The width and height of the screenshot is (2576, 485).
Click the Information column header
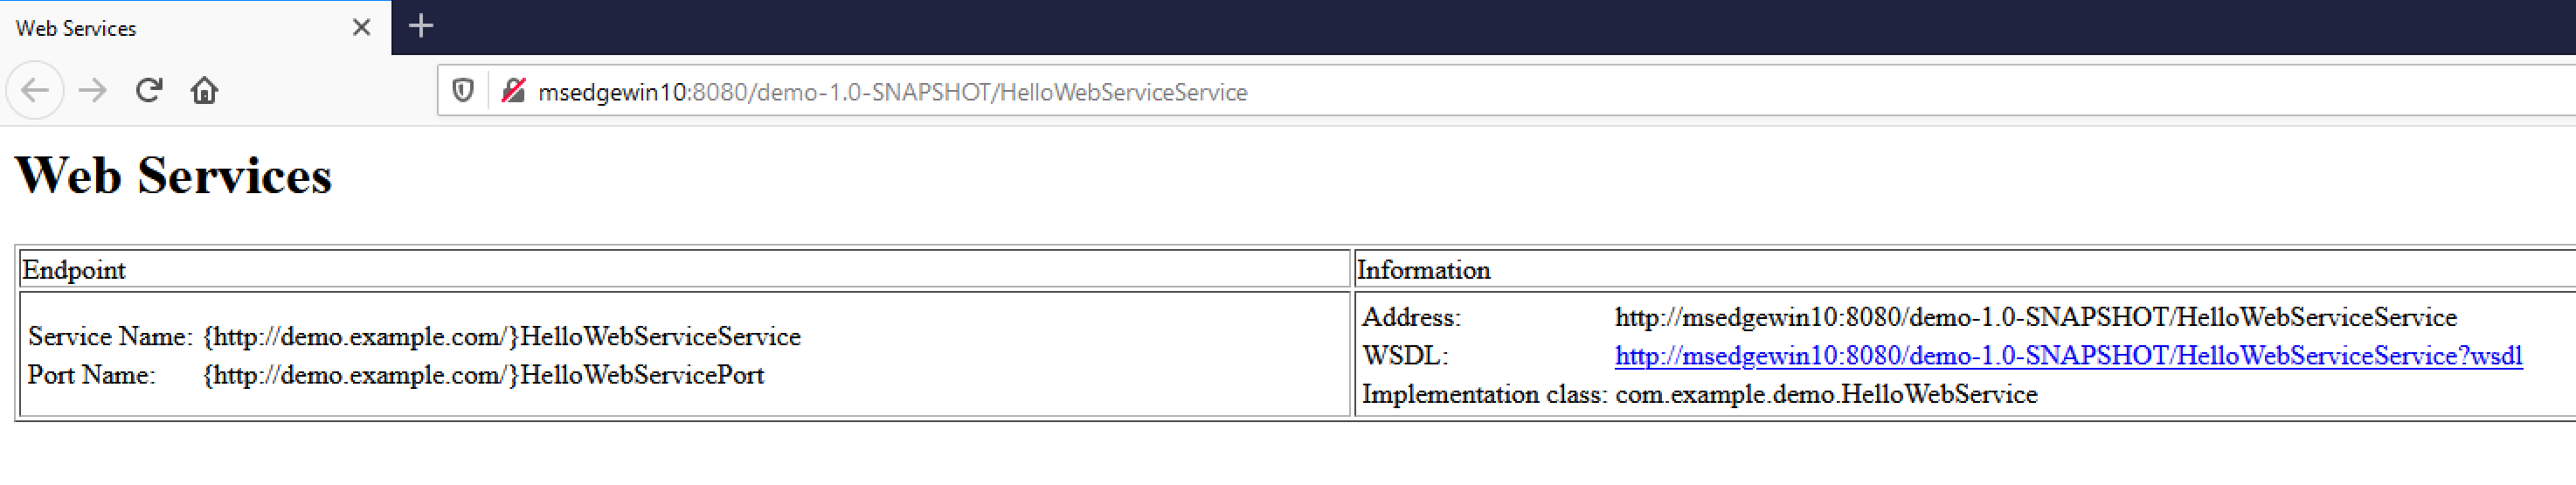[1423, 270]
